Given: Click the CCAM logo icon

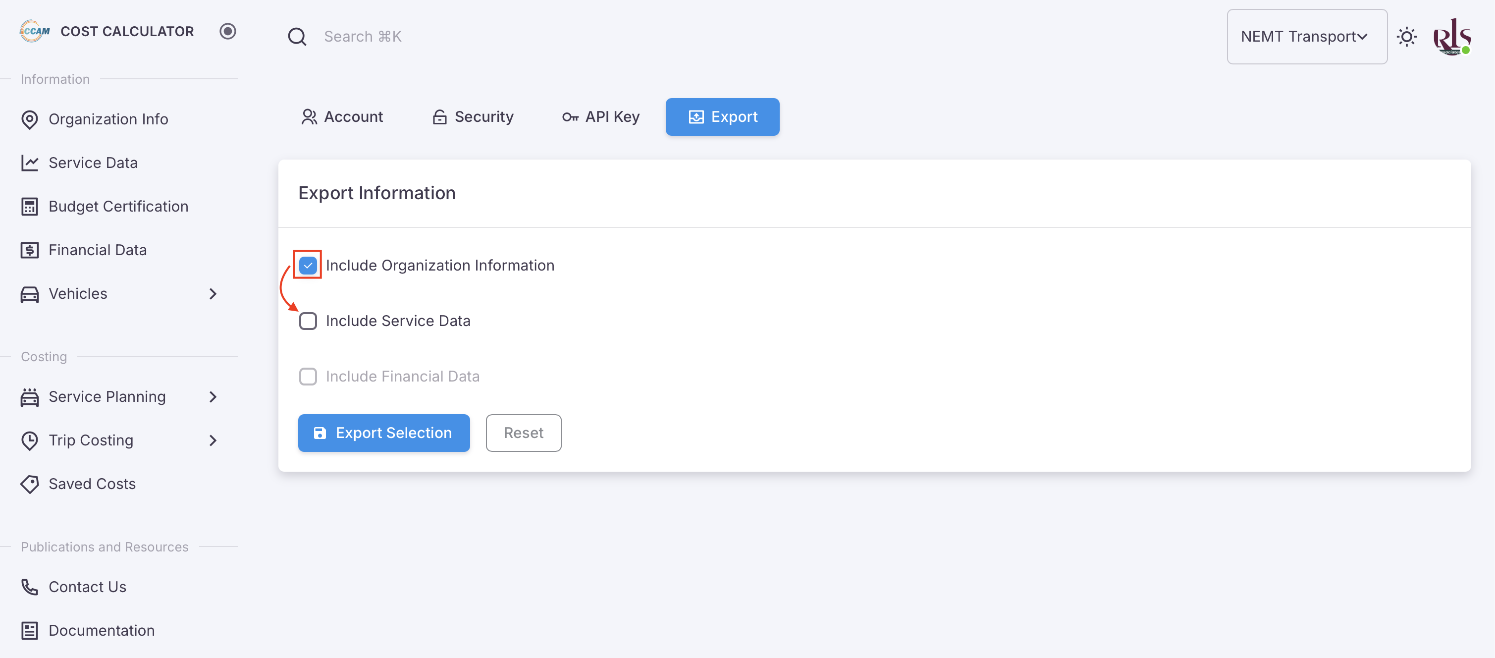Looking at the screenshot, I should point(35,31).
